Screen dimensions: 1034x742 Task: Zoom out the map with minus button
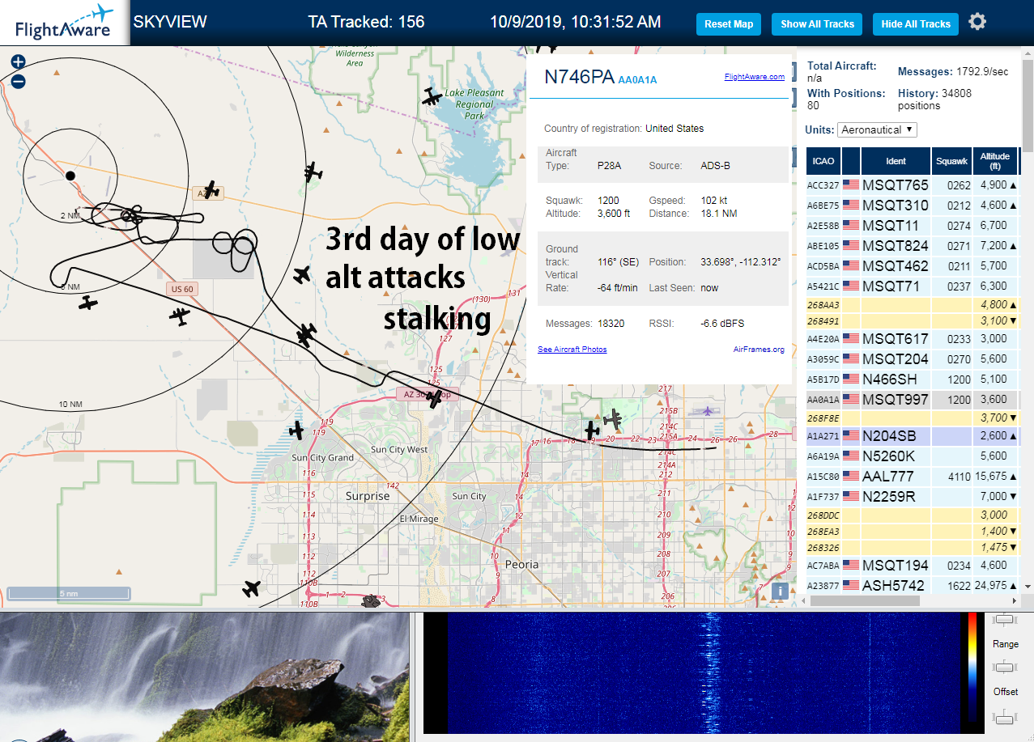(19, 81)
